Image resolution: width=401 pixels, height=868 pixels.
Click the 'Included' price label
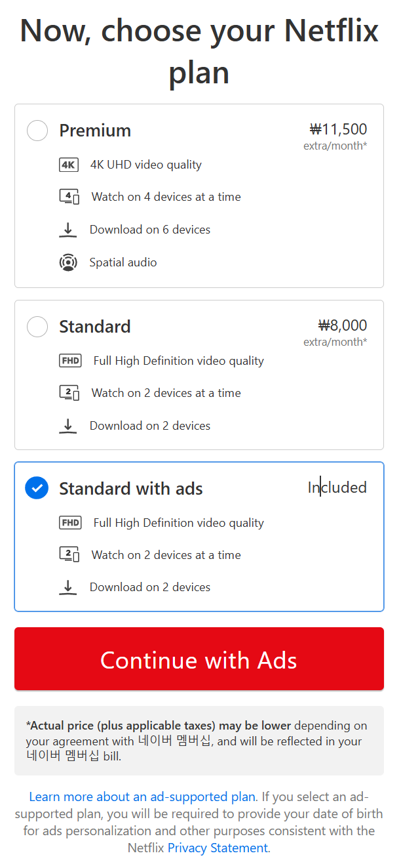point(337,487)
